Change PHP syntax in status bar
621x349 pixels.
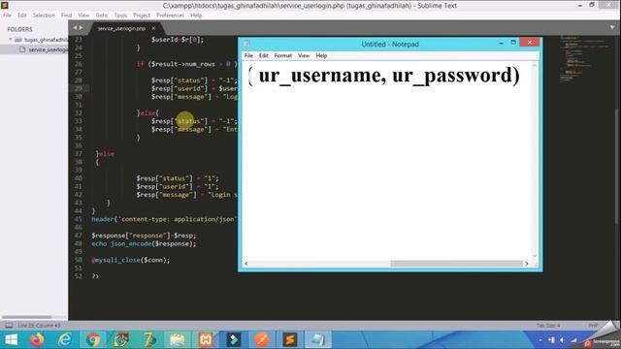(593, 326)
